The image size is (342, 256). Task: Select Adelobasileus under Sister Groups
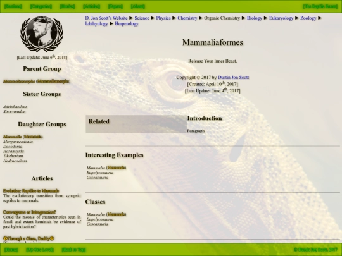pyautogui.click(x=15, y=107)
